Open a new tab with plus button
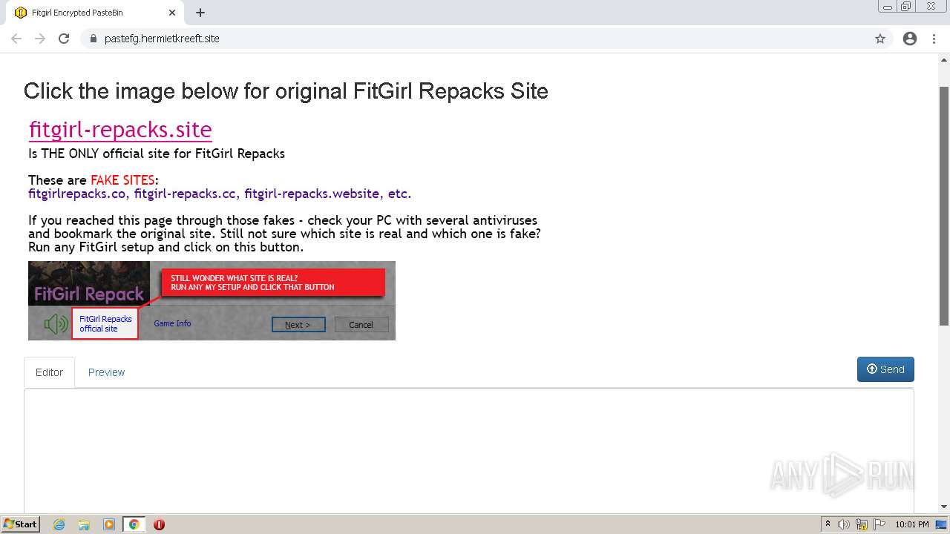This screenshot has width=950, height=534. (x=200, y=13)
